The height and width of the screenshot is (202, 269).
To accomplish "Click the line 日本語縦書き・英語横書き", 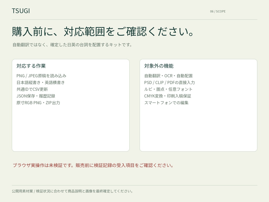I will (40, 82).
